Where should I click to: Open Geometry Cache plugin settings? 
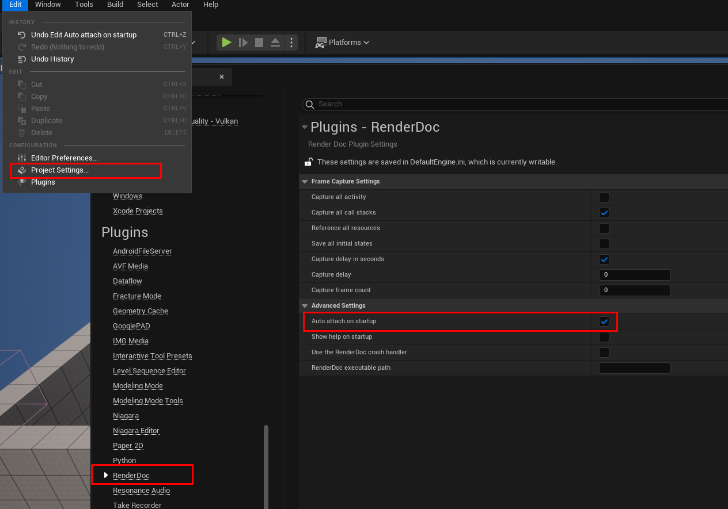click(141, 311)
